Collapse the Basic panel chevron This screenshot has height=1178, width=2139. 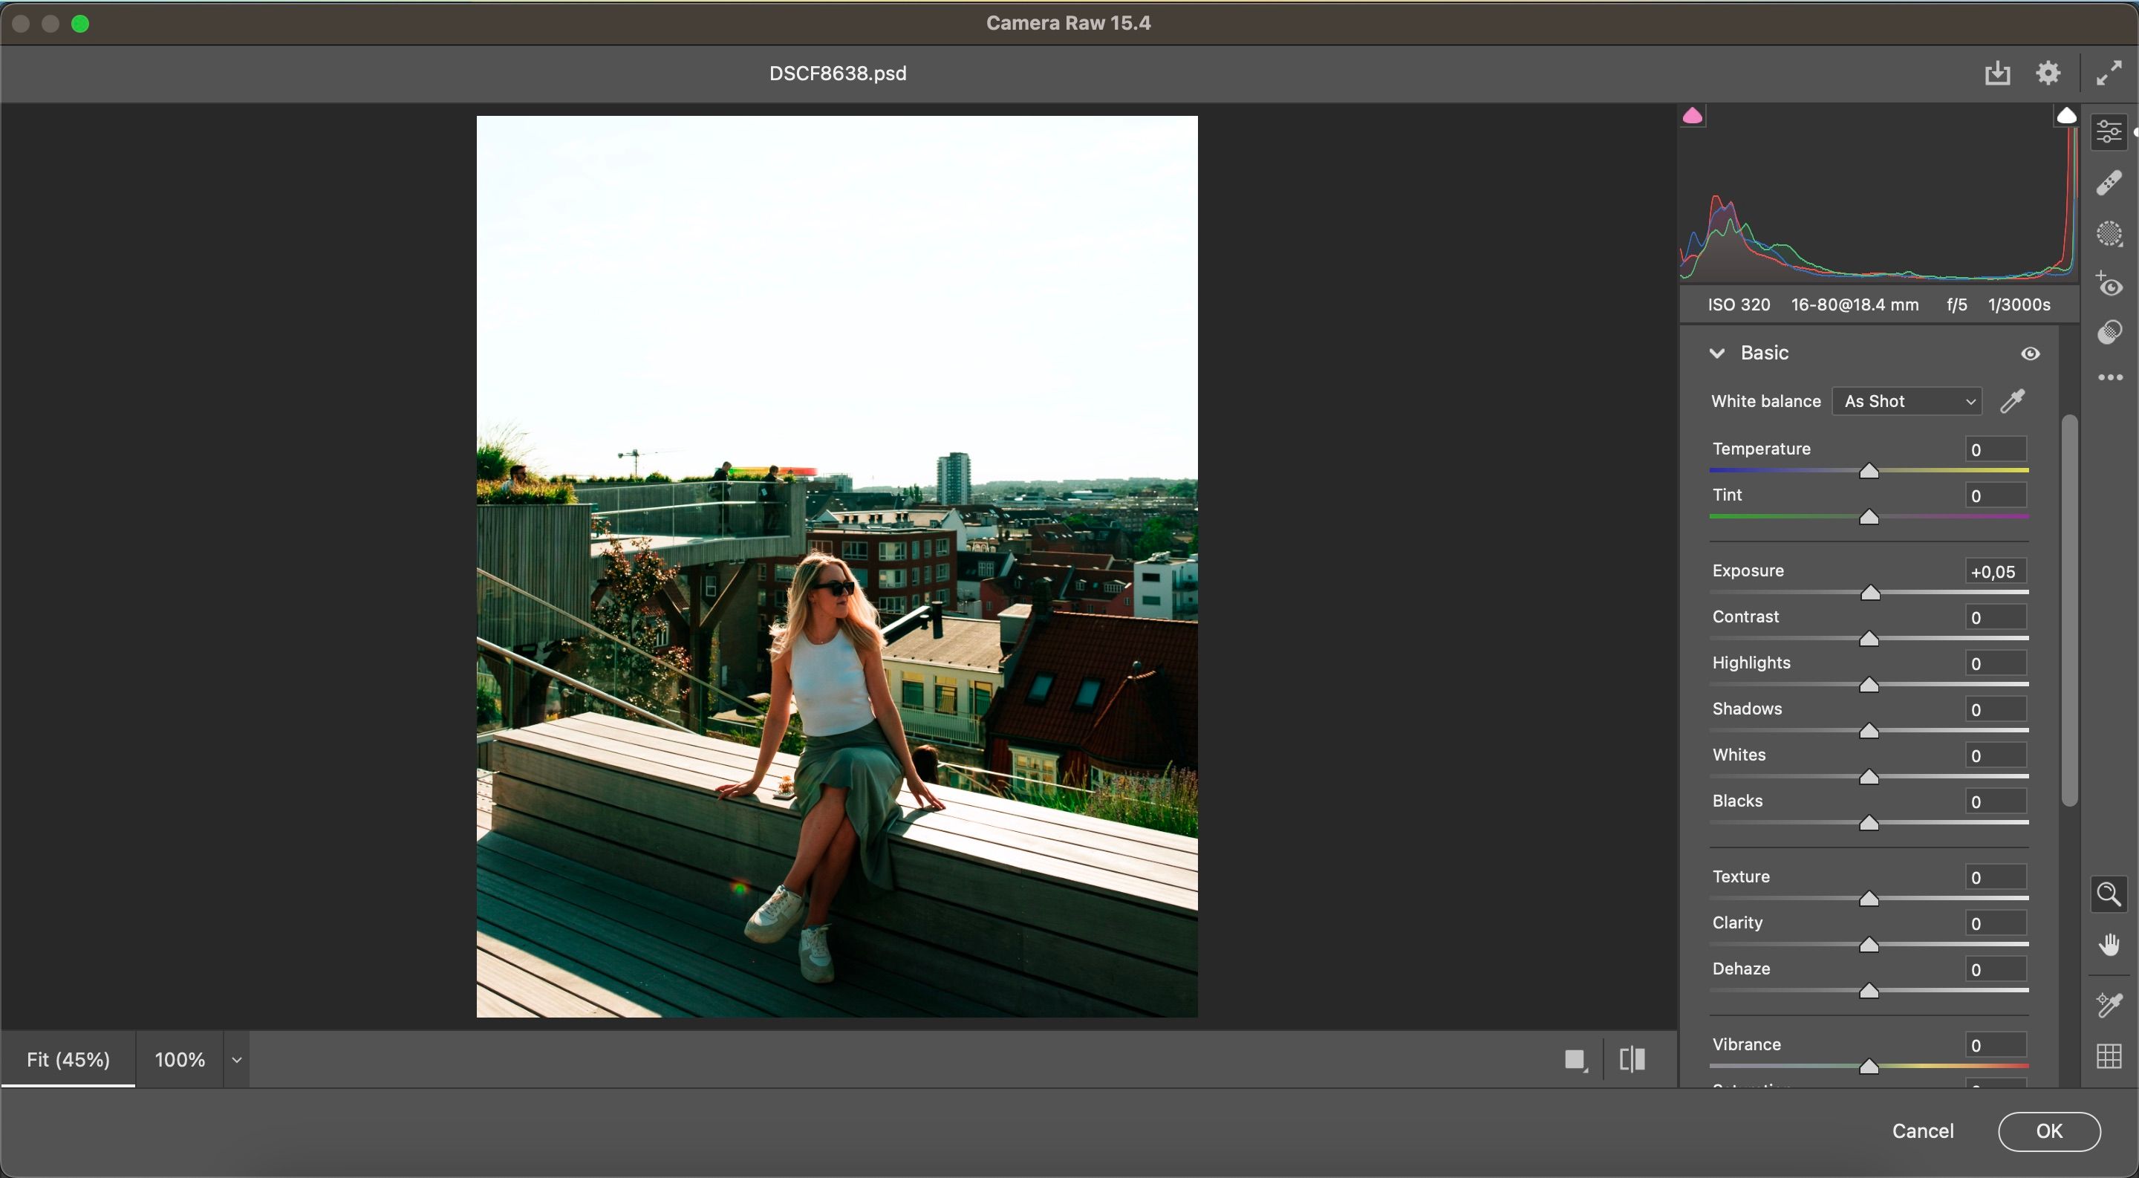[x=1717, y=354]
